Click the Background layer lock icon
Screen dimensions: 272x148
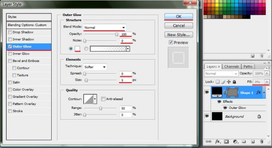259,116
